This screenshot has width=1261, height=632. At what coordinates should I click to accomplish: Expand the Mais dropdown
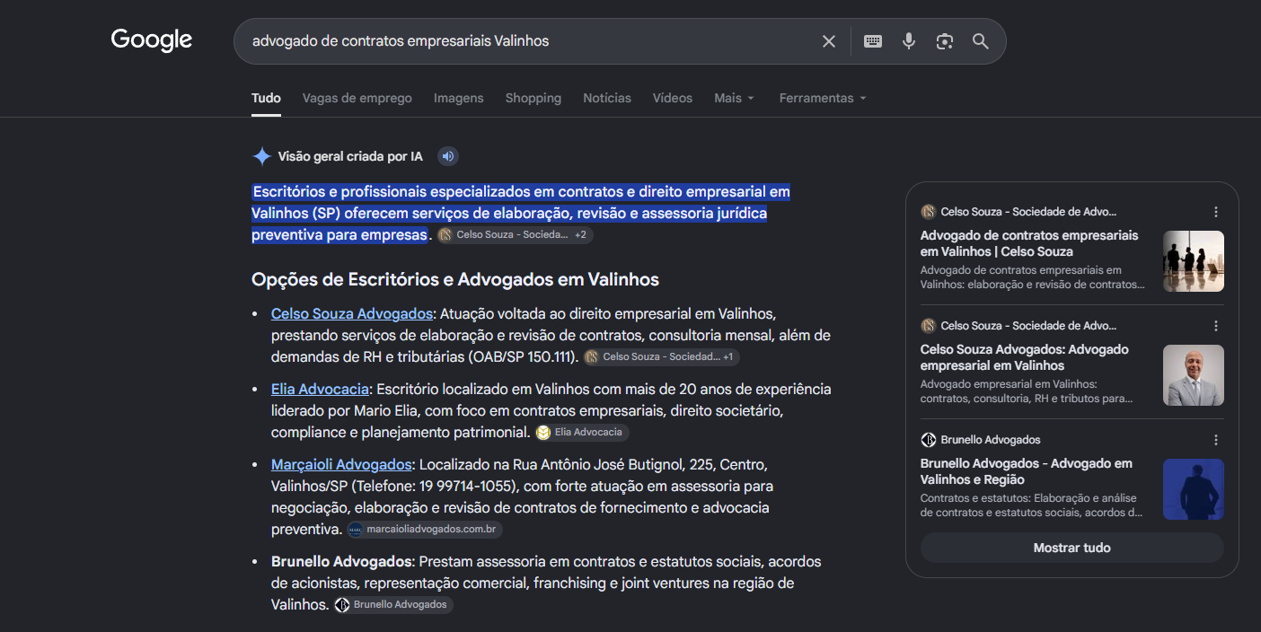[735, 98]
